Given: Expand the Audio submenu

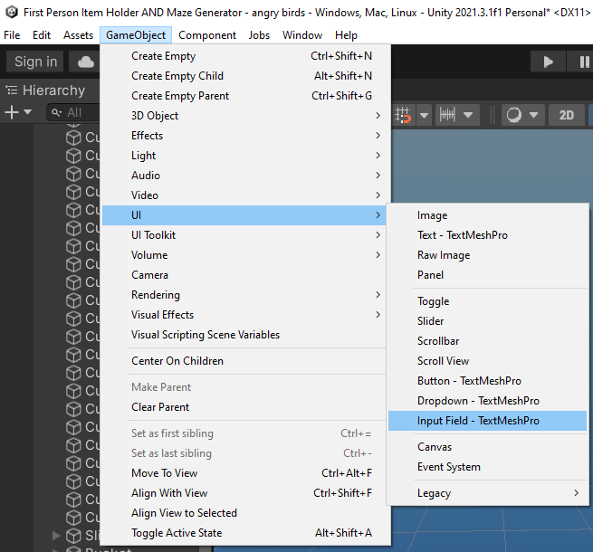Looking at the screenshot, I should (244, 176).
